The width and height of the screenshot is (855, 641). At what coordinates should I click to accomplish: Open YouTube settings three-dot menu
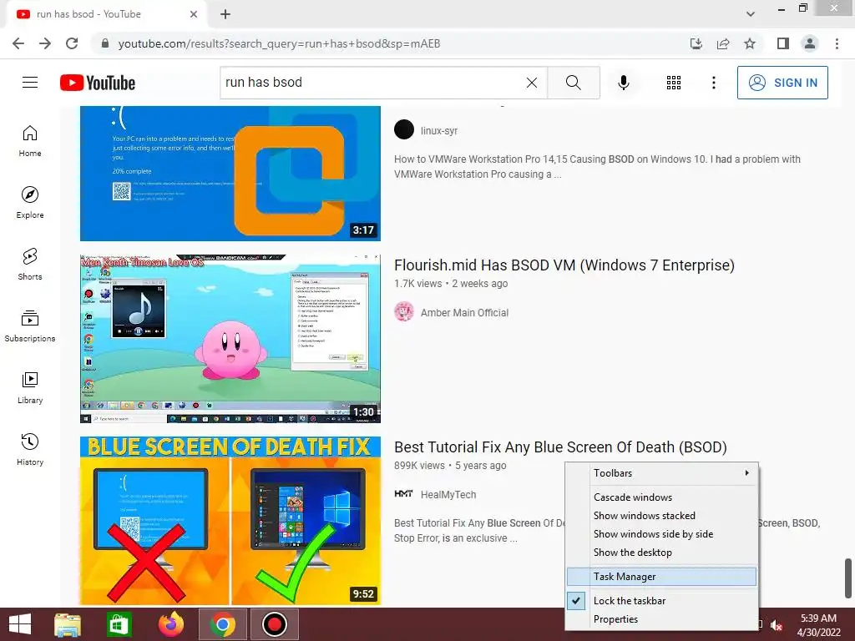tap(713, 83)
